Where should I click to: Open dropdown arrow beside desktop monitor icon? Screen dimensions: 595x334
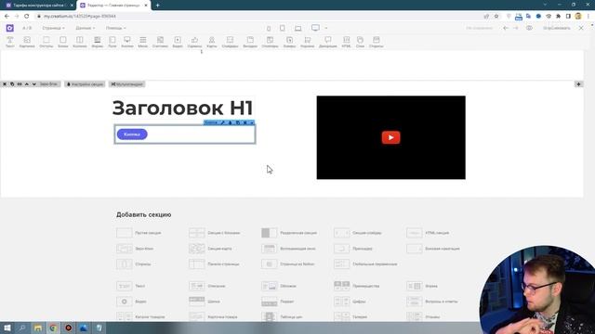[x=326, y=28]
